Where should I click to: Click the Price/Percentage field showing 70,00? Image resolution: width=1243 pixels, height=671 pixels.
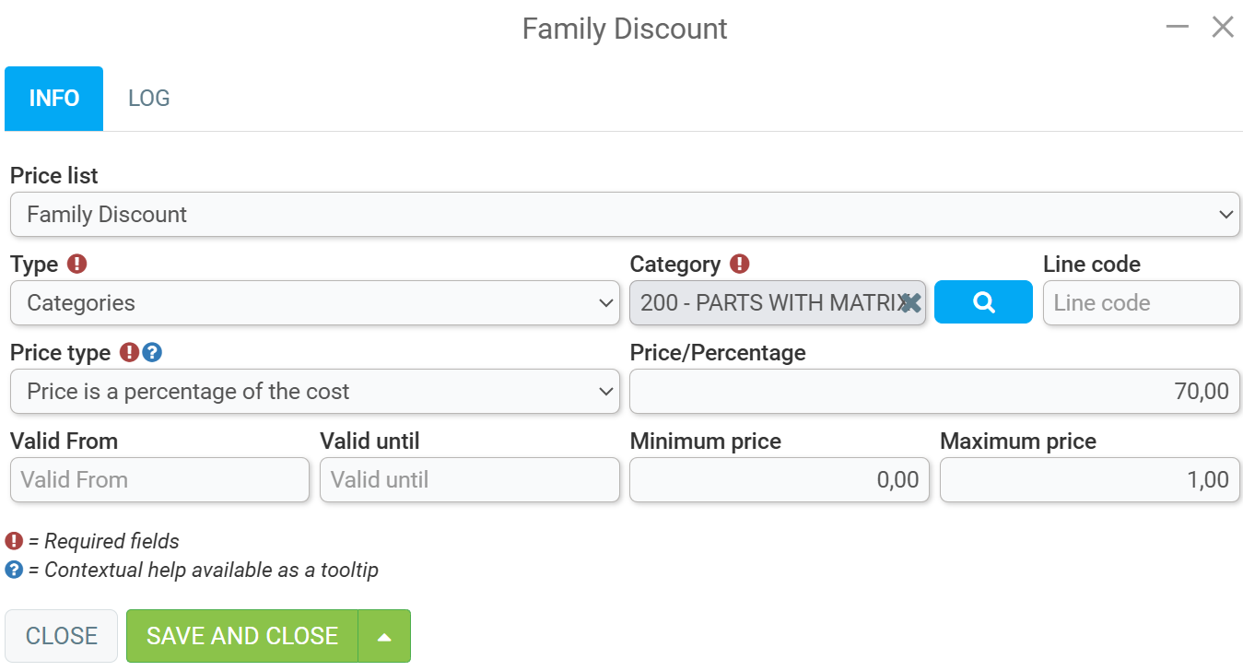click(x=935, y=391)
